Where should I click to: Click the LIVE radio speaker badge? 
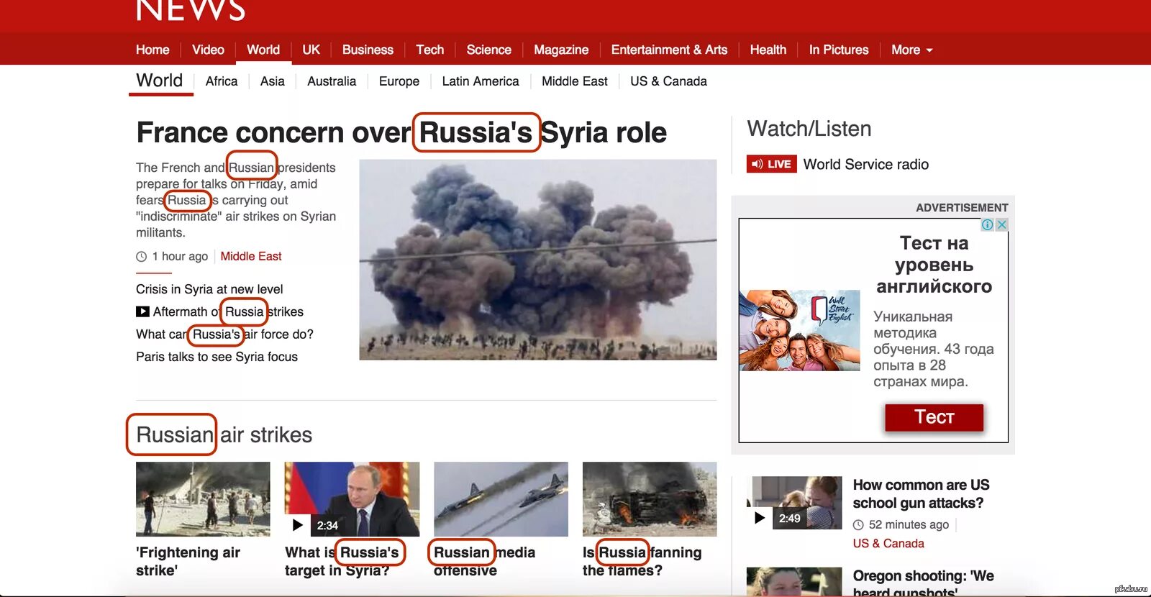pos(771,164)
